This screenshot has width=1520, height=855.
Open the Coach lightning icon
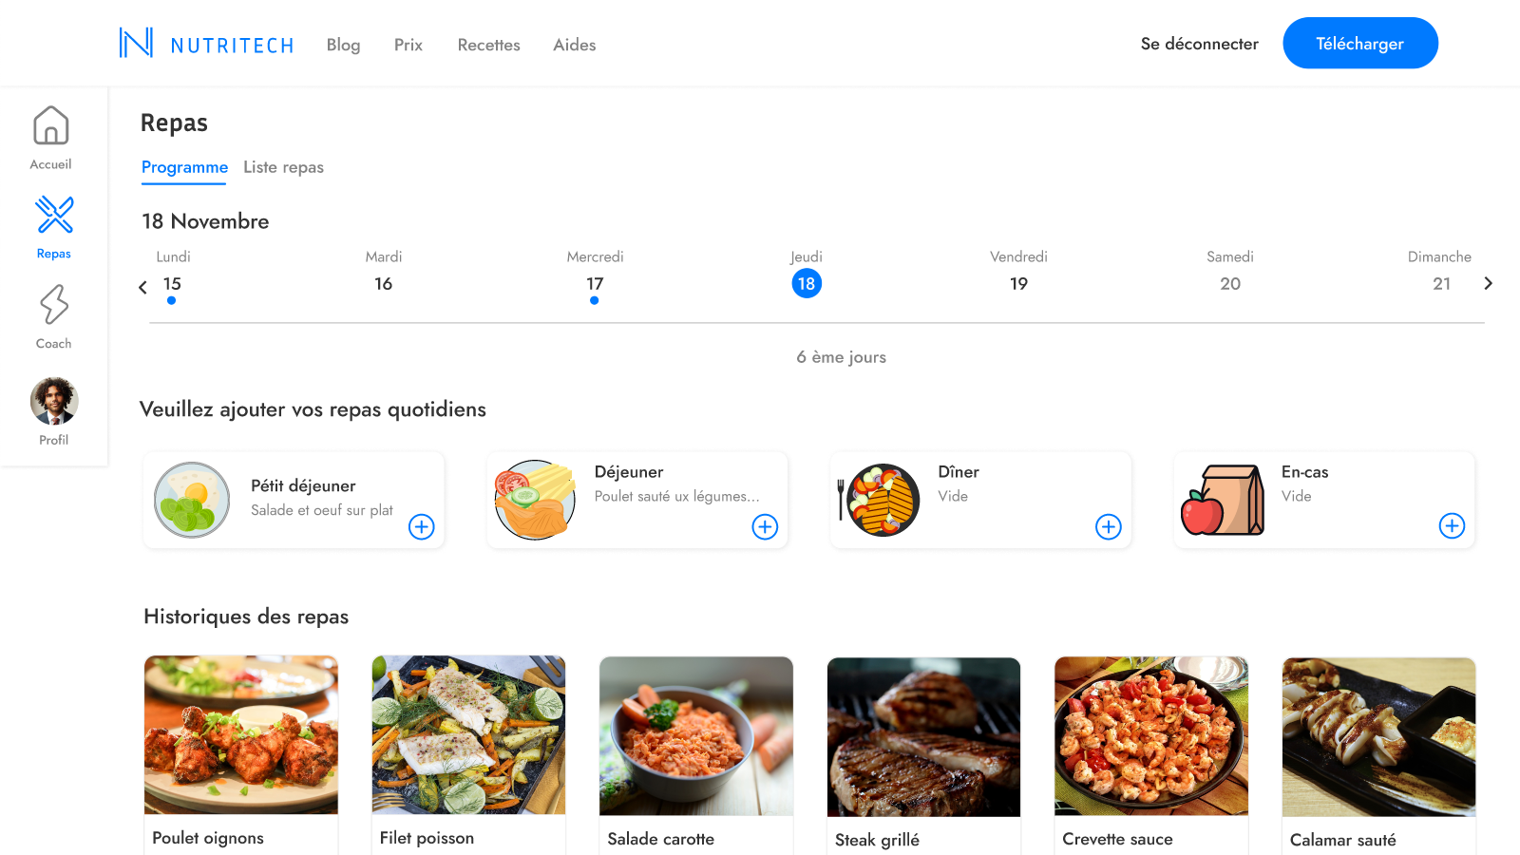[x=54, y=305]
